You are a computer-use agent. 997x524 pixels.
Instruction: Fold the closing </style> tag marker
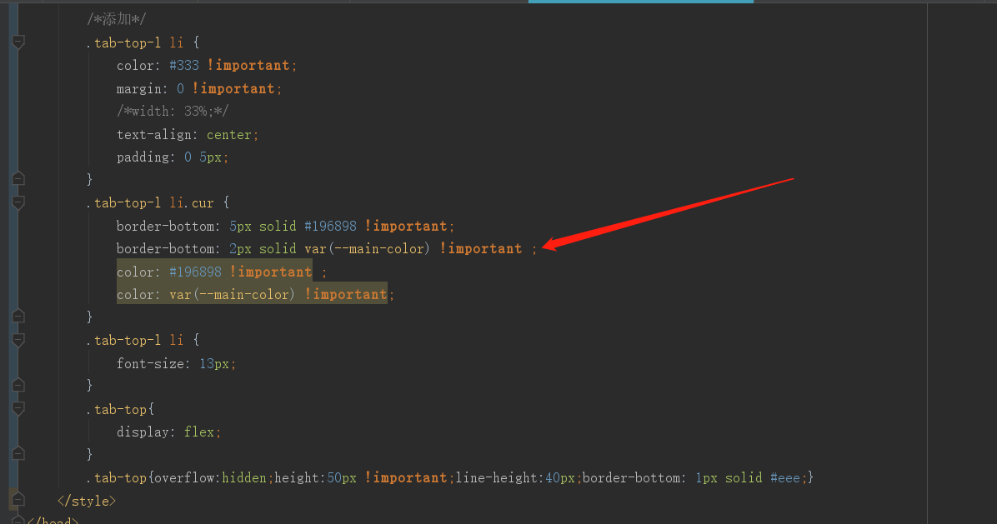coord(18,500)
